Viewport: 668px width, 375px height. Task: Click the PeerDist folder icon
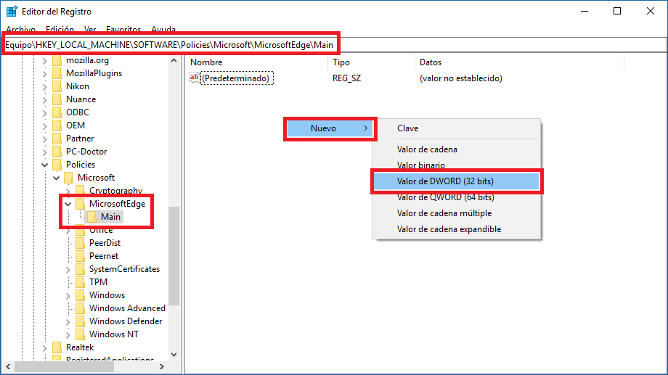(x=80, y=243)
